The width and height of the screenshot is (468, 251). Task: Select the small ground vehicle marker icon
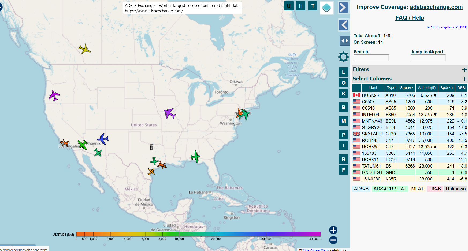coord(151,147)
